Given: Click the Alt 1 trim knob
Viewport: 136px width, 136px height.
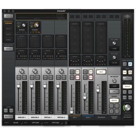Looking at the screenshot, I should [114, 43].
